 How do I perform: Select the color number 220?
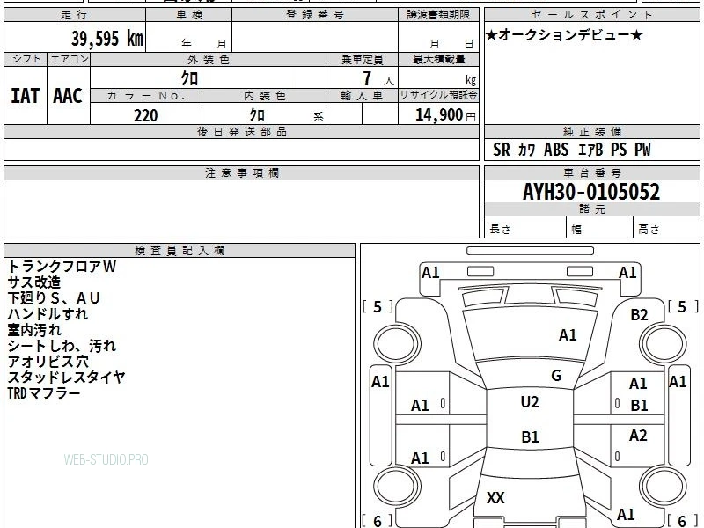pyautogui.click(x=146, y=115)
